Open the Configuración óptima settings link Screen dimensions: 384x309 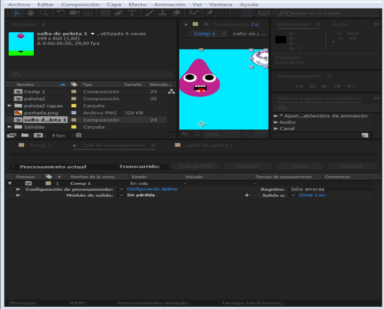(x=152, y=189)
